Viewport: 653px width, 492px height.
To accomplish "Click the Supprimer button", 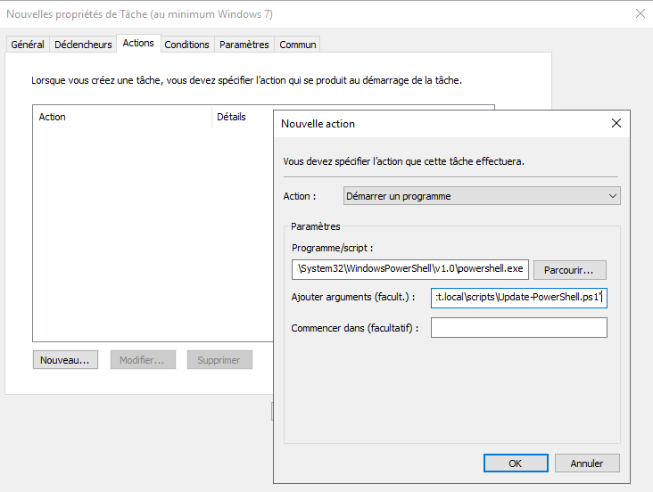I will [x=219, y=360].
